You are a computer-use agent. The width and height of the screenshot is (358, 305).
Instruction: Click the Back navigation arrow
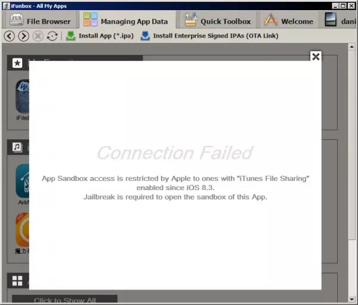click(10, 36)
